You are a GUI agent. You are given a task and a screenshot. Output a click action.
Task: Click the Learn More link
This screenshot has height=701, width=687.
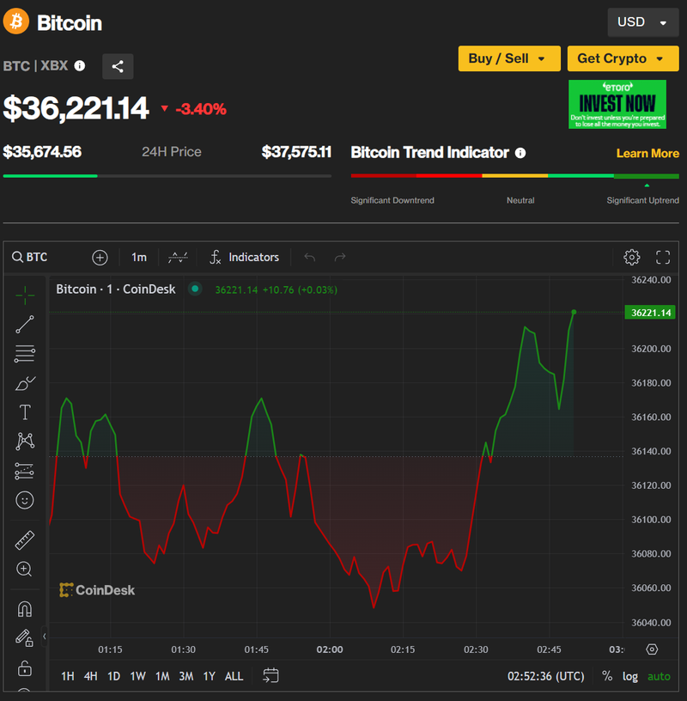point(647,153)
